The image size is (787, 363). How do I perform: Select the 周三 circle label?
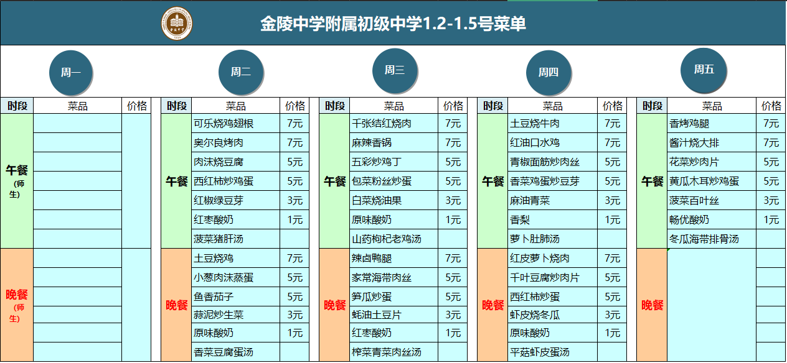[395, 70]
